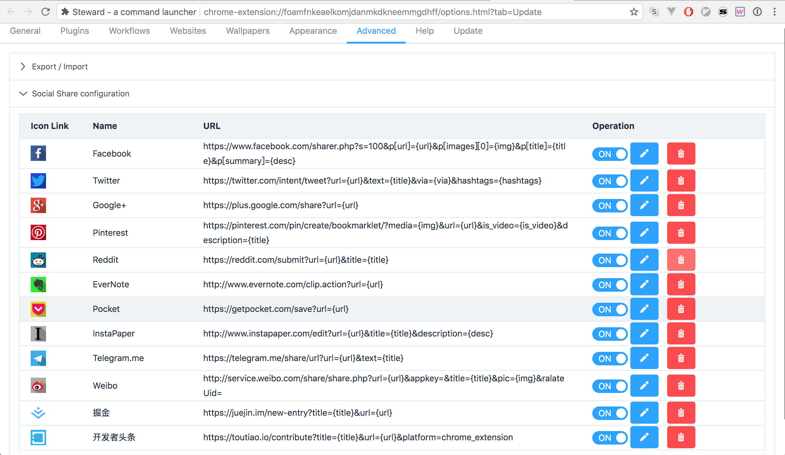This screenshot has height=455, width=785.
Task: Expand the Export / Import section
Action: coord(60,67)
